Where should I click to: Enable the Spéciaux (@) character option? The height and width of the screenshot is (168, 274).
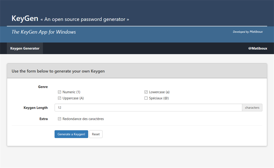(146, 98)
